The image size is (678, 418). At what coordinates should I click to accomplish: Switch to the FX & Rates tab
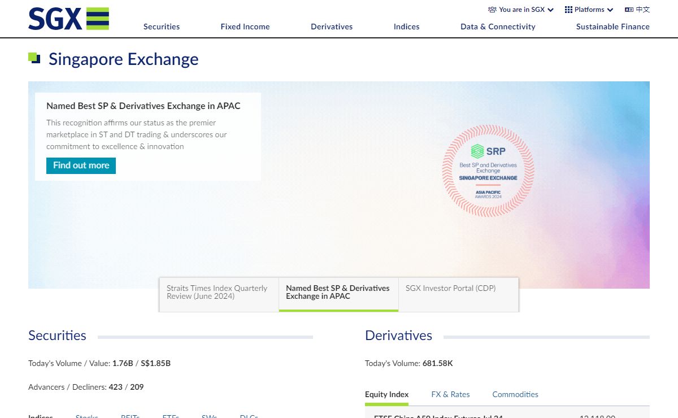[x=450, y=394]
